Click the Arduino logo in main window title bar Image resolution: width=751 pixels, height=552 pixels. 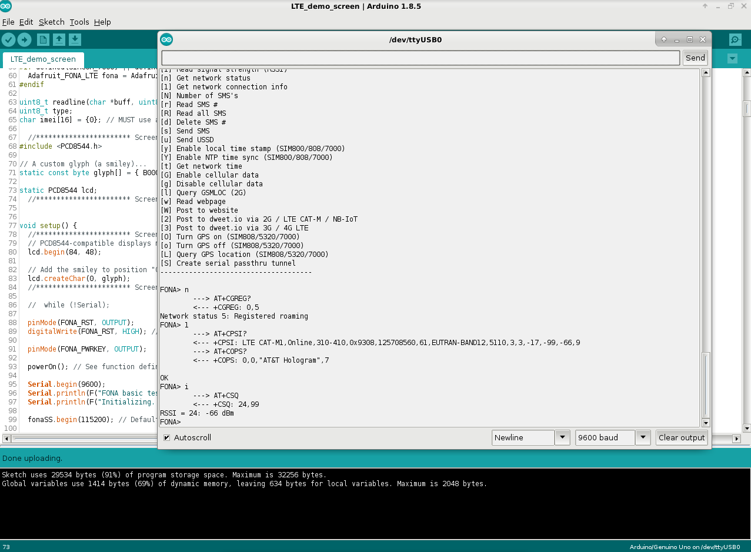pyautogui.click(x=6, y=6)
